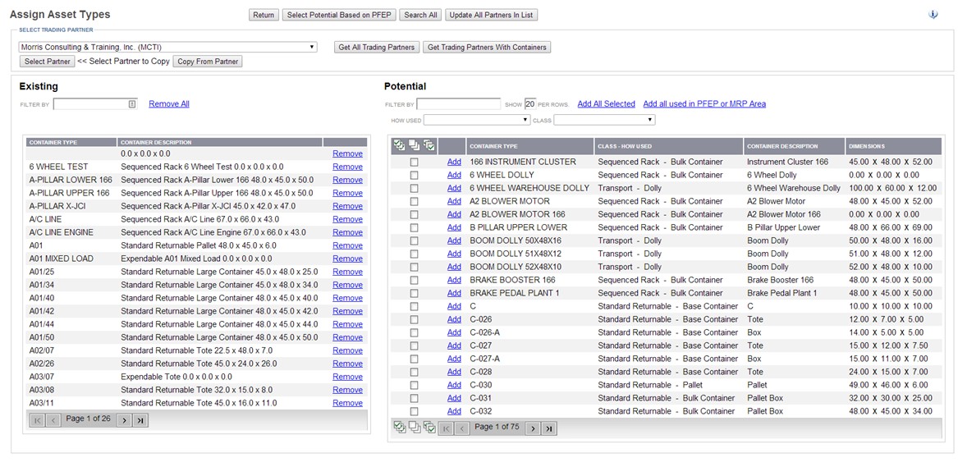The width and height of the screenshot is (958, 467).
Task: Check the C-032 row checkbox
Action: point(415,411)
